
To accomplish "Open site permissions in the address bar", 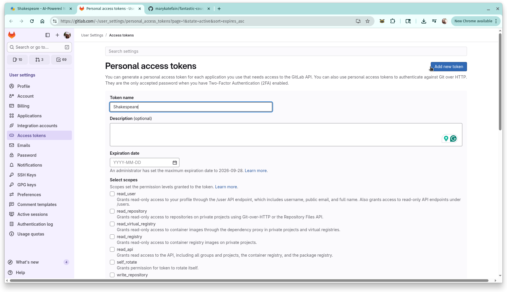I will (x=55, y=21).
